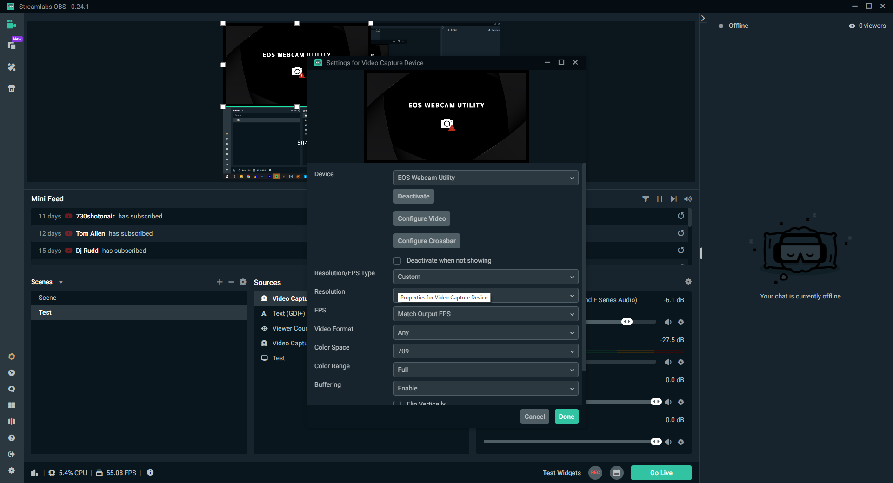Select Text (GDI+) source in Sources

pyautogui.click(x=288, y=313)
